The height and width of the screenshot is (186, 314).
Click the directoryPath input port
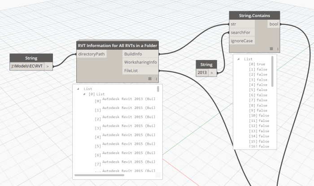point(92,54)
